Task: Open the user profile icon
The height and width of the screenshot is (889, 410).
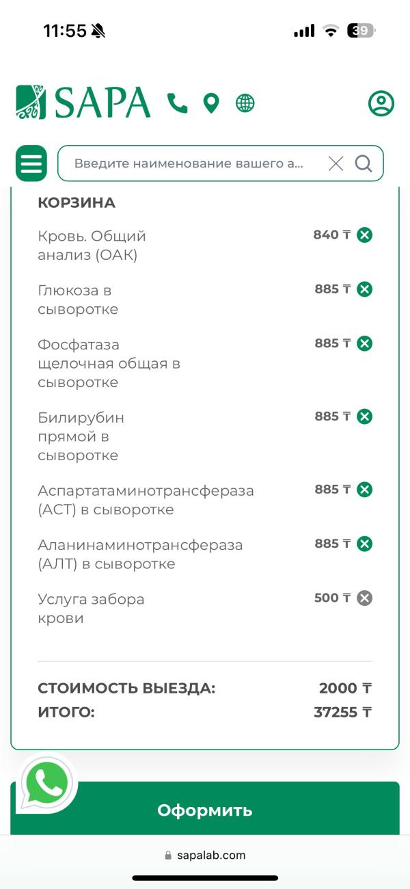Action: [x=381, y=103]
